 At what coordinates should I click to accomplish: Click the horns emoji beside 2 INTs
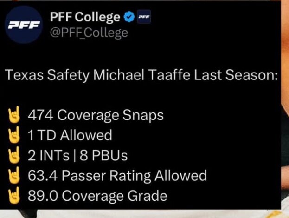[14, 155]
